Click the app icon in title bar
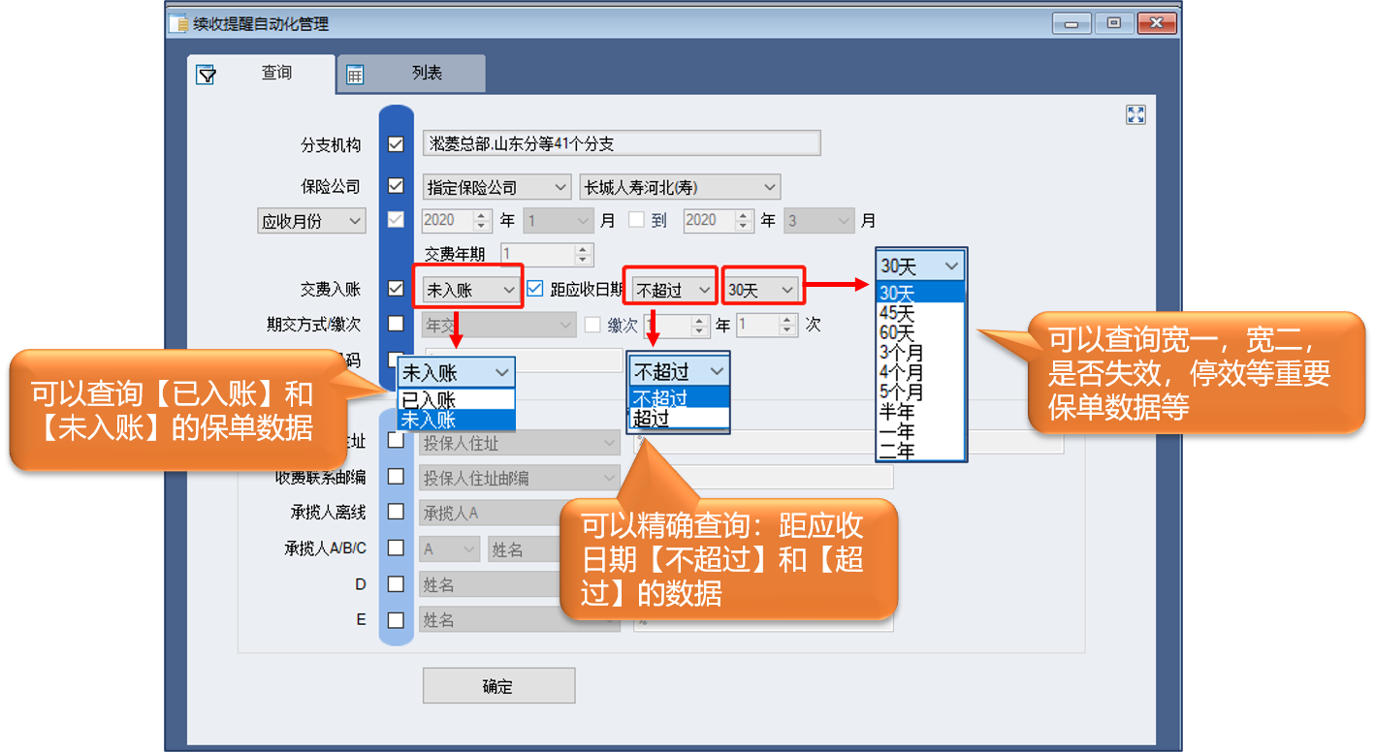Image resolution: width=1375 pixels, height=752 pixels. [x=178, y=24]
